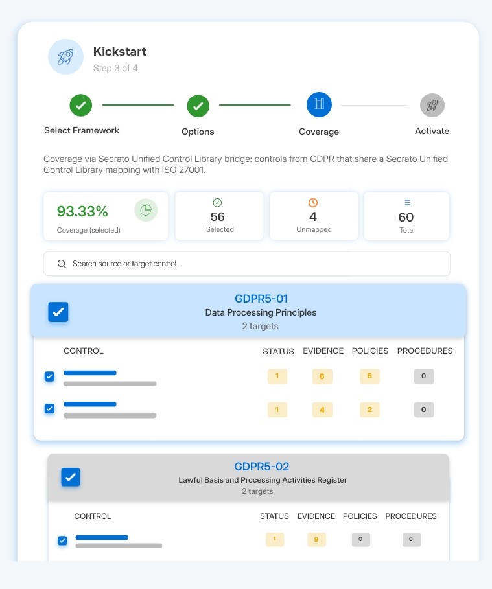Go to the Select Framework step label
Screen dimensions: 492x589
pyautogui.click(x=82, y=130)
